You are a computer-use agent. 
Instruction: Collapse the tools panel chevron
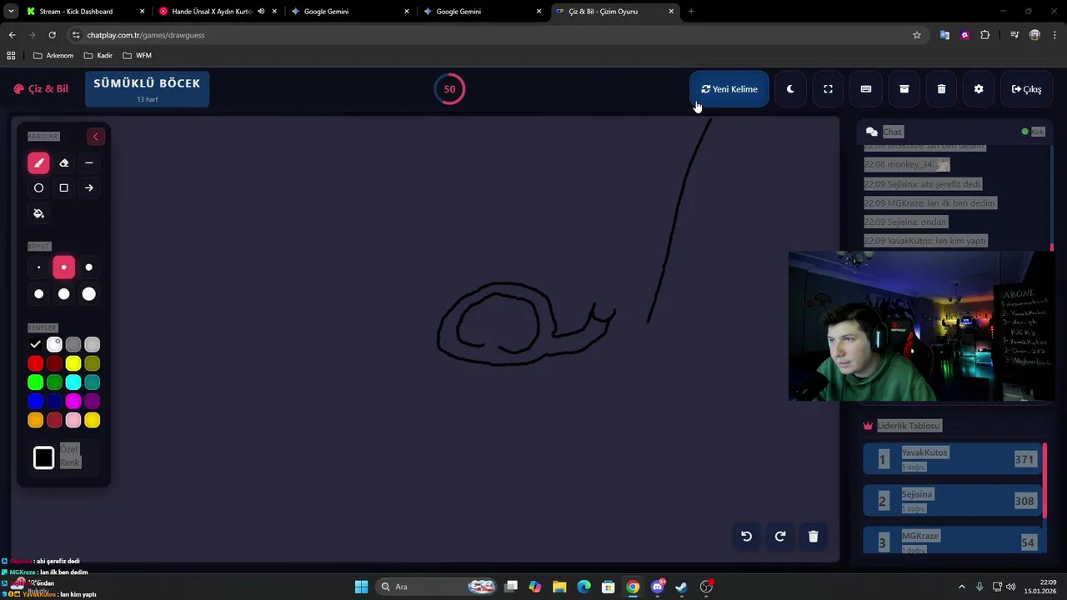[95, 137]
